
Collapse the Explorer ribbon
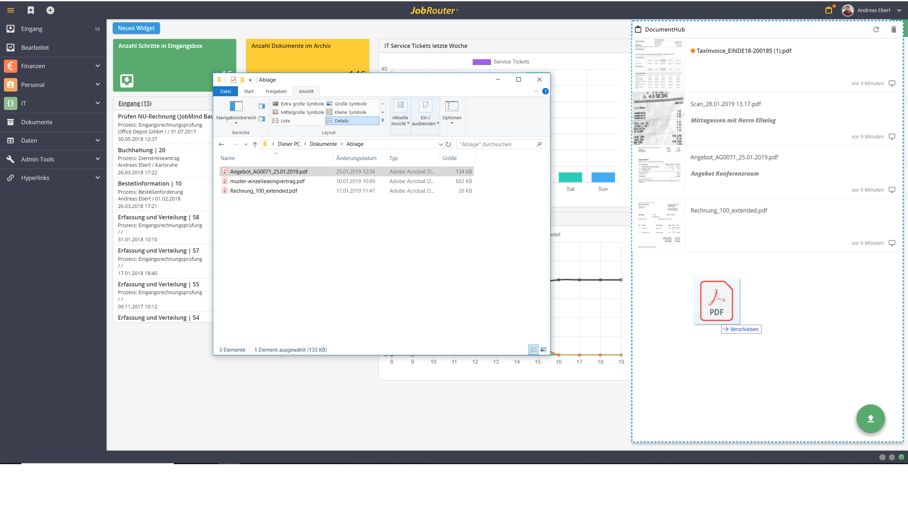(x=536, y=91)
